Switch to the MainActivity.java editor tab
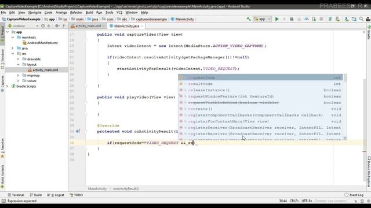The height and width of the screenshot is (208, 371). pyautogui.click(x=126, y=26)
